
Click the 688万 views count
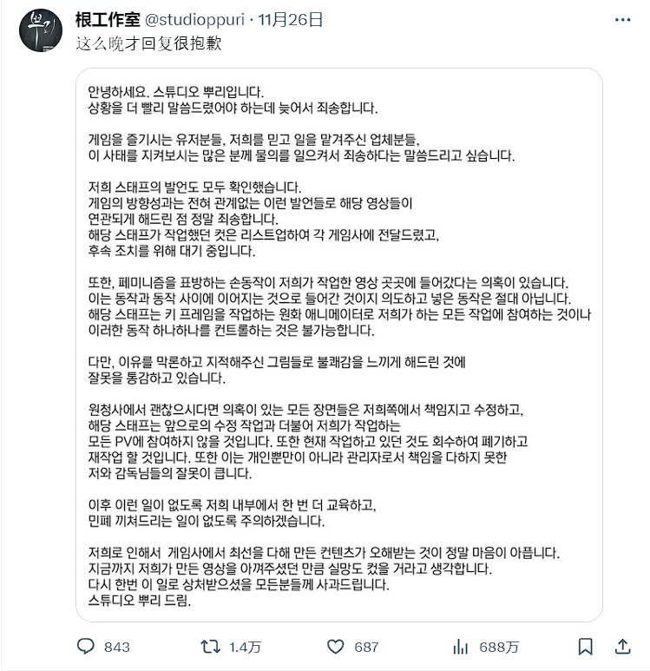point(499,647)
